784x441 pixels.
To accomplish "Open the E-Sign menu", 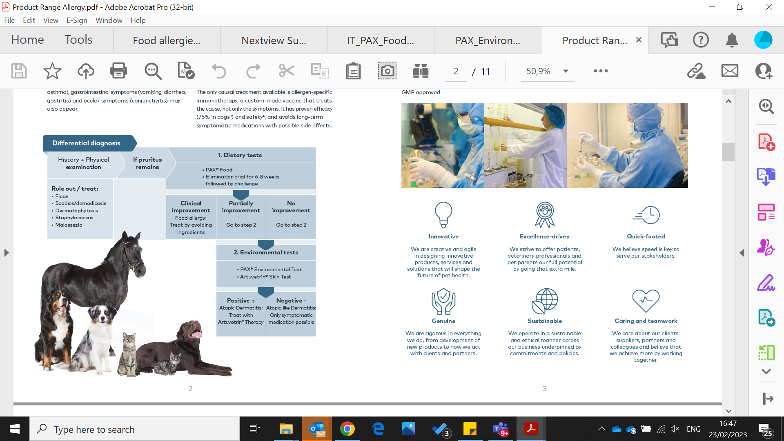I will coord(77,20).
